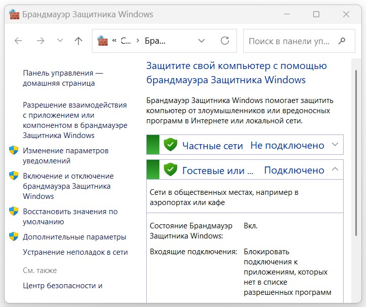Click the 'Защитите свой компьютер' page heading

237,73
